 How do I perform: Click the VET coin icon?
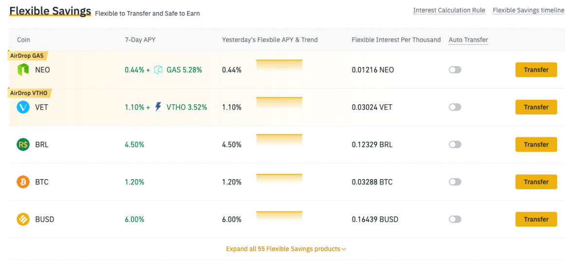tap(23, 107)
